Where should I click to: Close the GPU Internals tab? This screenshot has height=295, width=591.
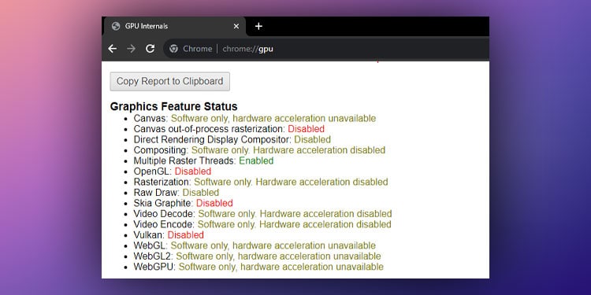click(236, 26)
